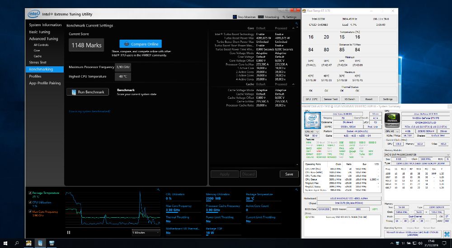
Task: Click the NVIDIA GeForce logo in HWiNFO
Action: pos(392,120)
